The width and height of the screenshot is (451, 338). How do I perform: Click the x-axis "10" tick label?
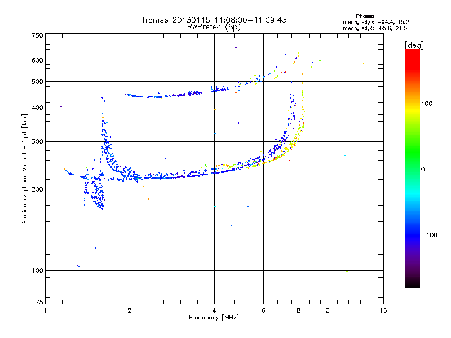(326, 310)
